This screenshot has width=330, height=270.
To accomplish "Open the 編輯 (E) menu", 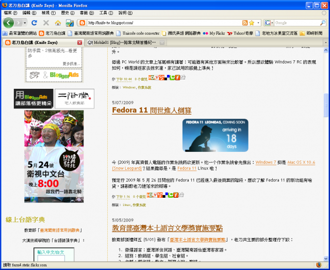I will click(29, 13).
